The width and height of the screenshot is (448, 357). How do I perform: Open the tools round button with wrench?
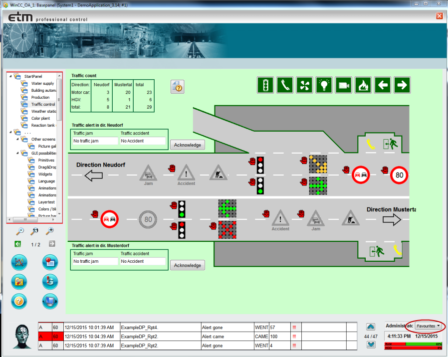point(19,282)
